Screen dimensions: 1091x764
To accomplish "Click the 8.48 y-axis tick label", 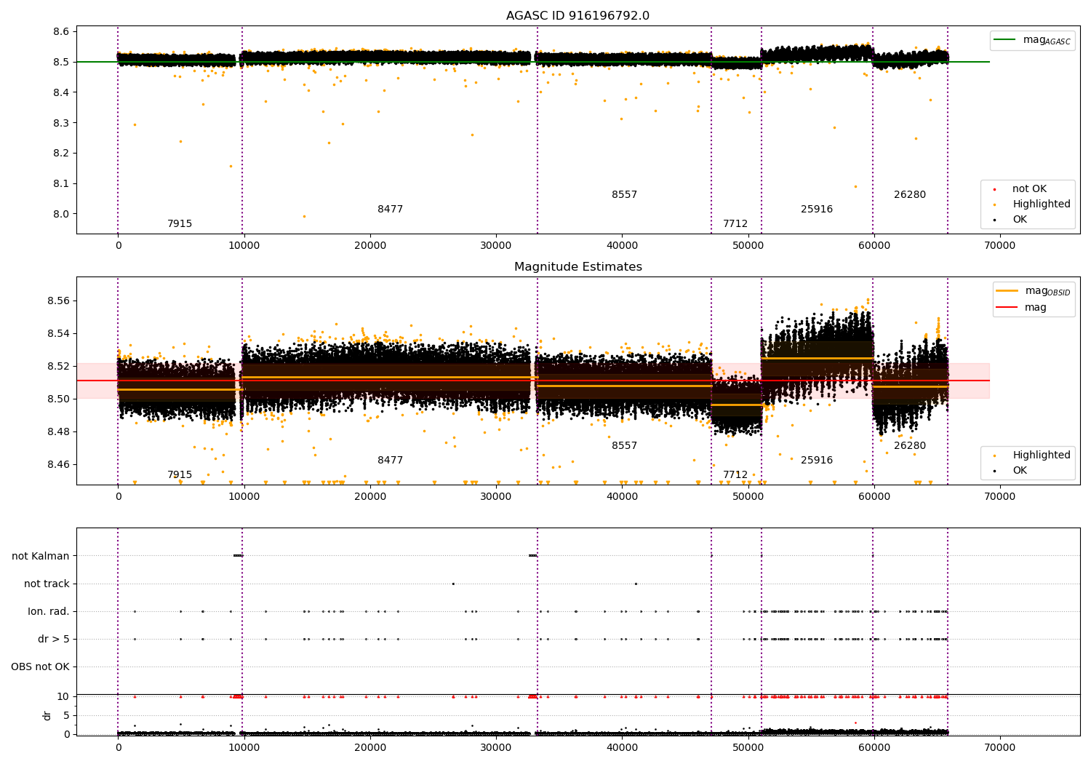I will pyautogui.click(x=58, y=432).
